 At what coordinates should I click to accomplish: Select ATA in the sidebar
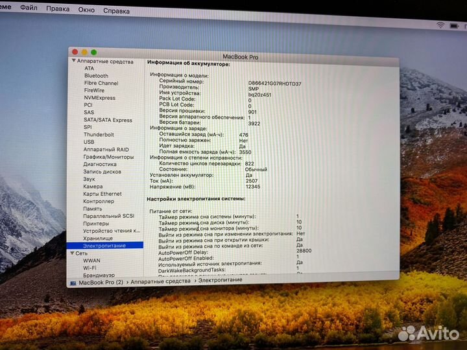(89, 68)
